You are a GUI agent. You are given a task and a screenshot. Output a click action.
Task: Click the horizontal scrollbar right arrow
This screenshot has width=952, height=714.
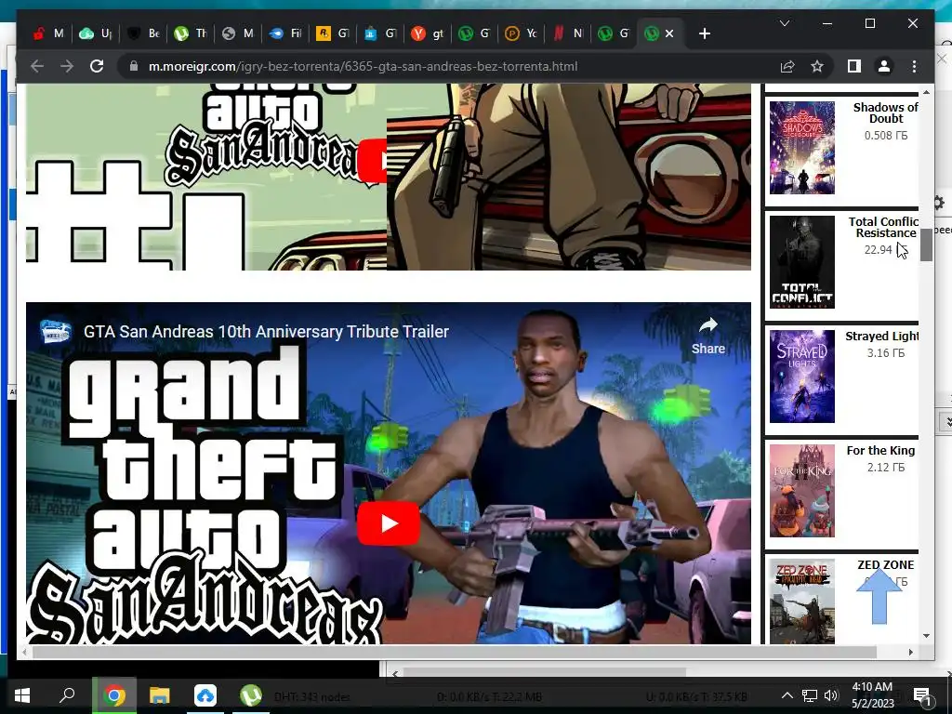click(x=911, y=652)
